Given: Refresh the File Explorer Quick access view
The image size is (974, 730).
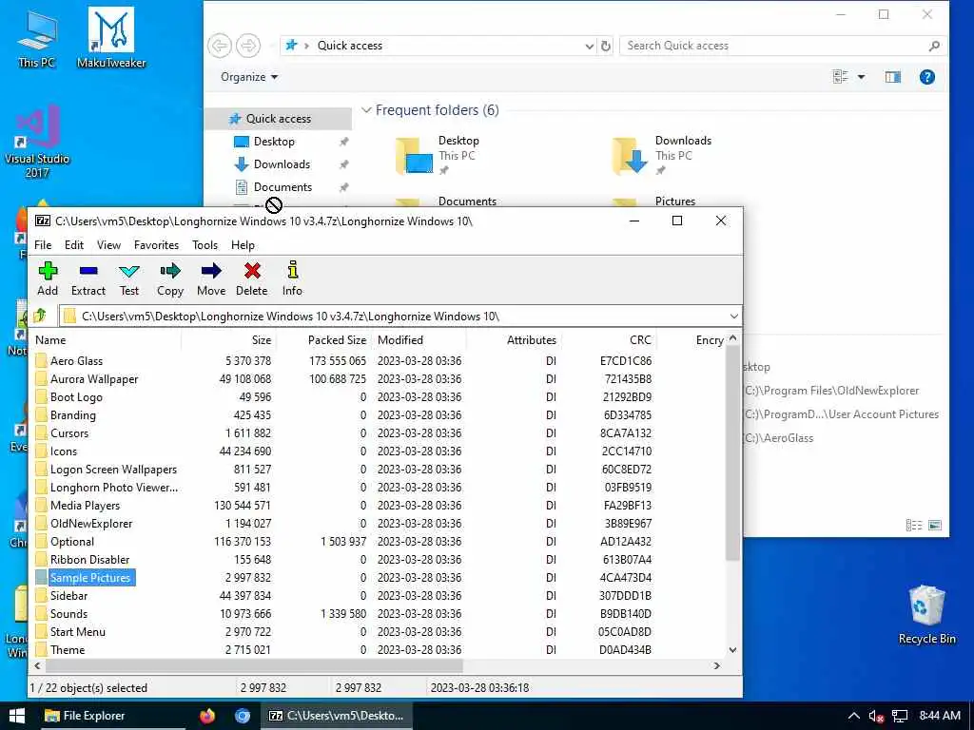Looking at the screenshot, I should 606,46.
